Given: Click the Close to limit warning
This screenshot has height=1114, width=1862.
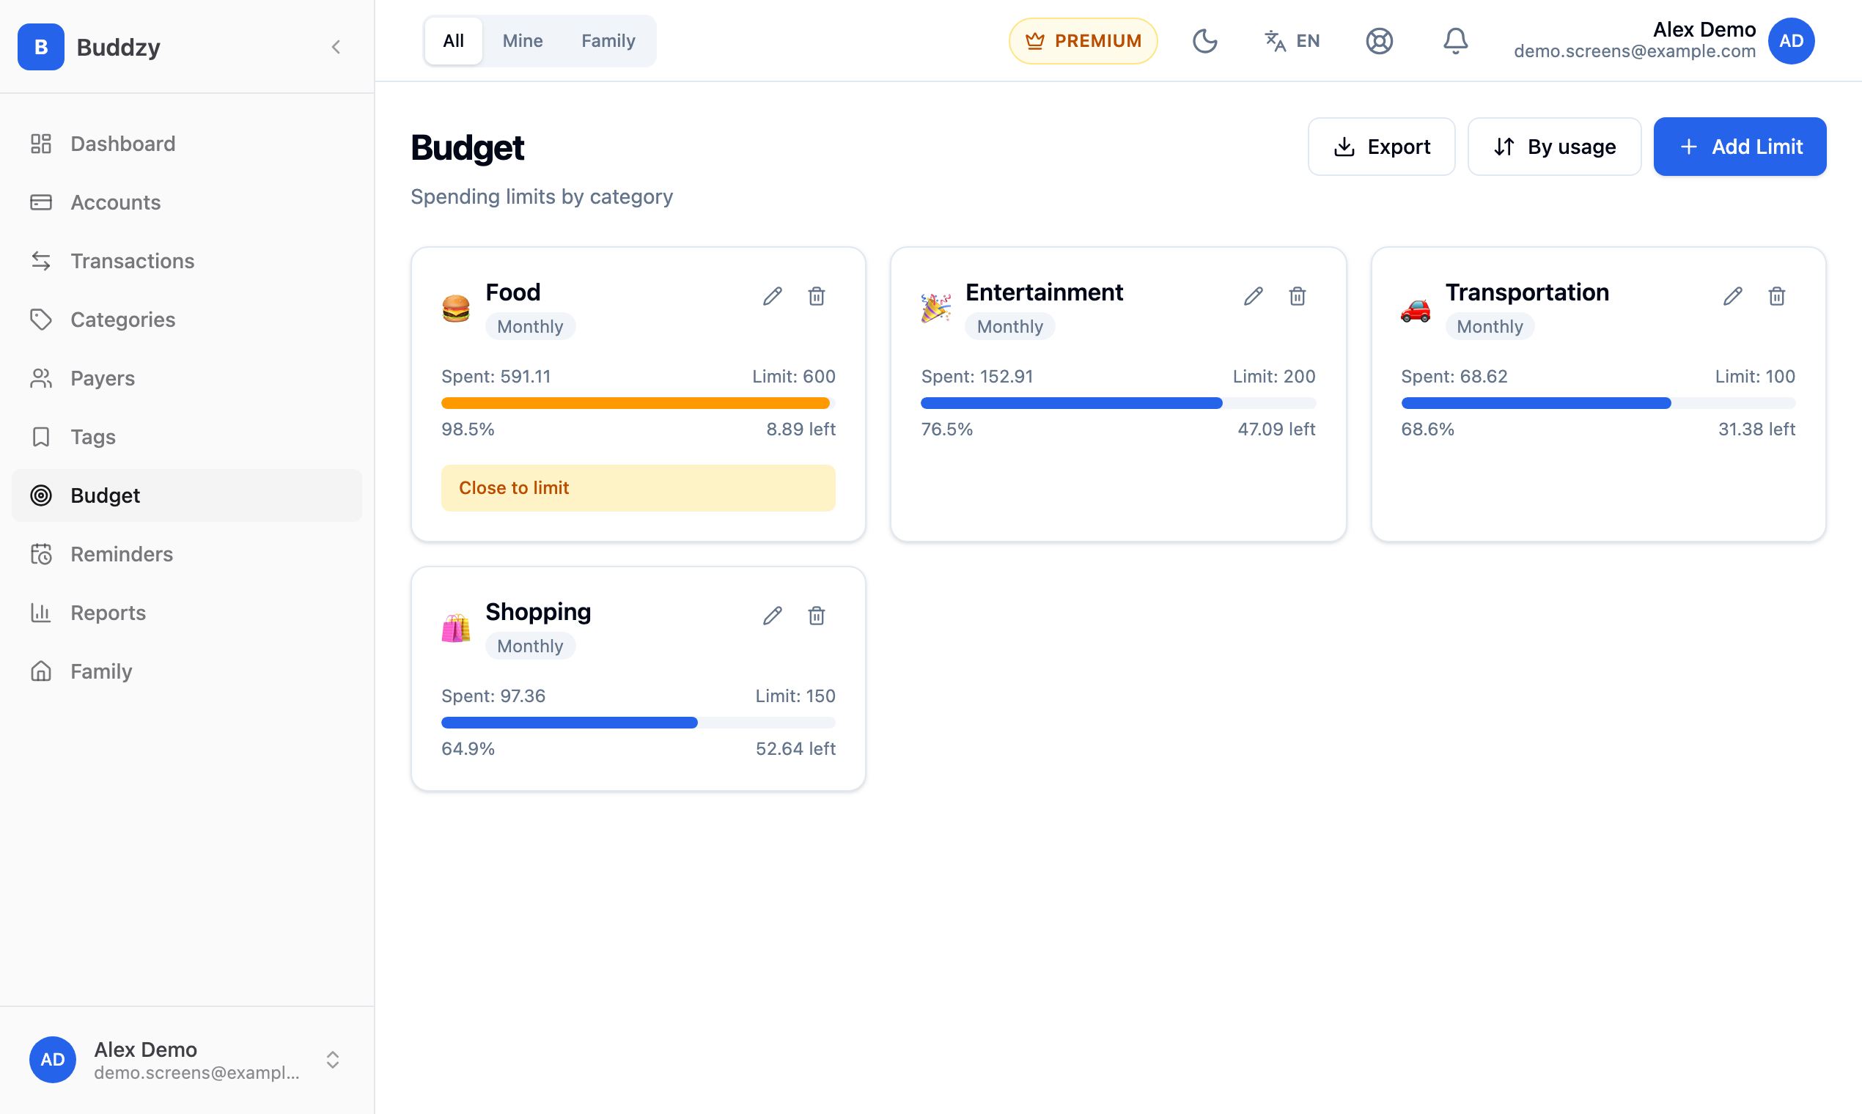Looking at the screenshot, I should [x=639, y=488].
